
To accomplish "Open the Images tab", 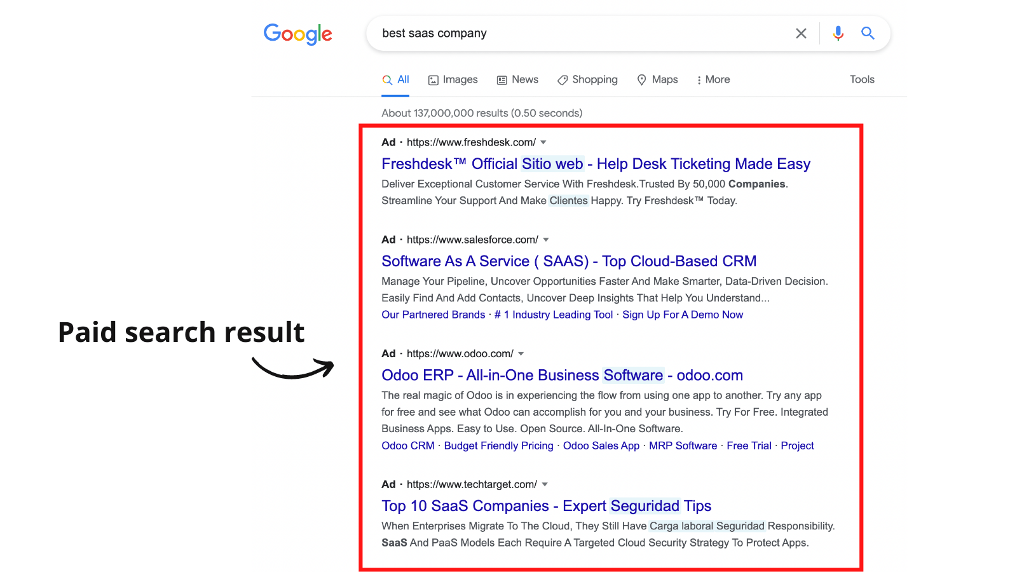I will [x=453, y=79].
